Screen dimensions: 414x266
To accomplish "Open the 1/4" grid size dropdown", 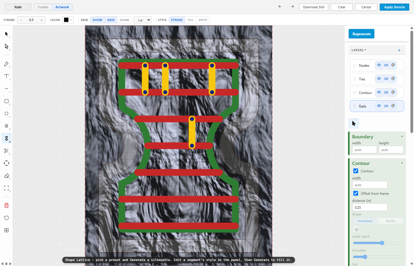I will pyautogui.click(x=143, y=20).
